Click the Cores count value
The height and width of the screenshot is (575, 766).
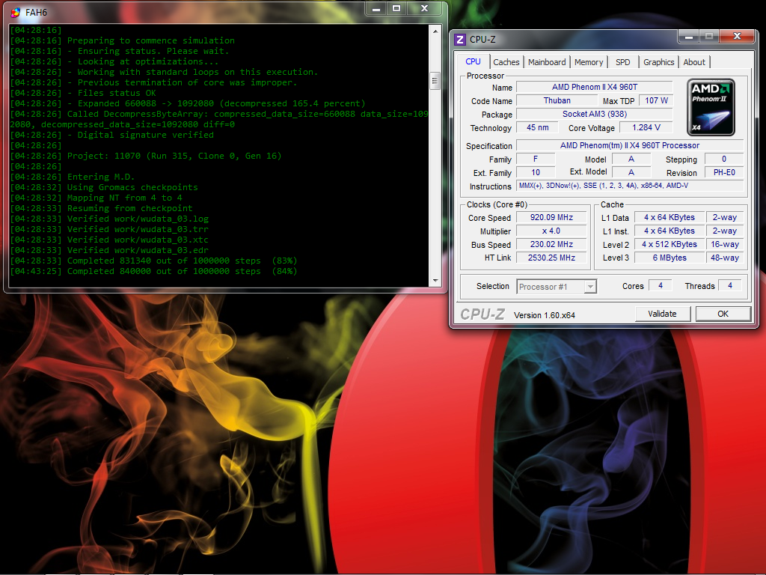(661, 285)
